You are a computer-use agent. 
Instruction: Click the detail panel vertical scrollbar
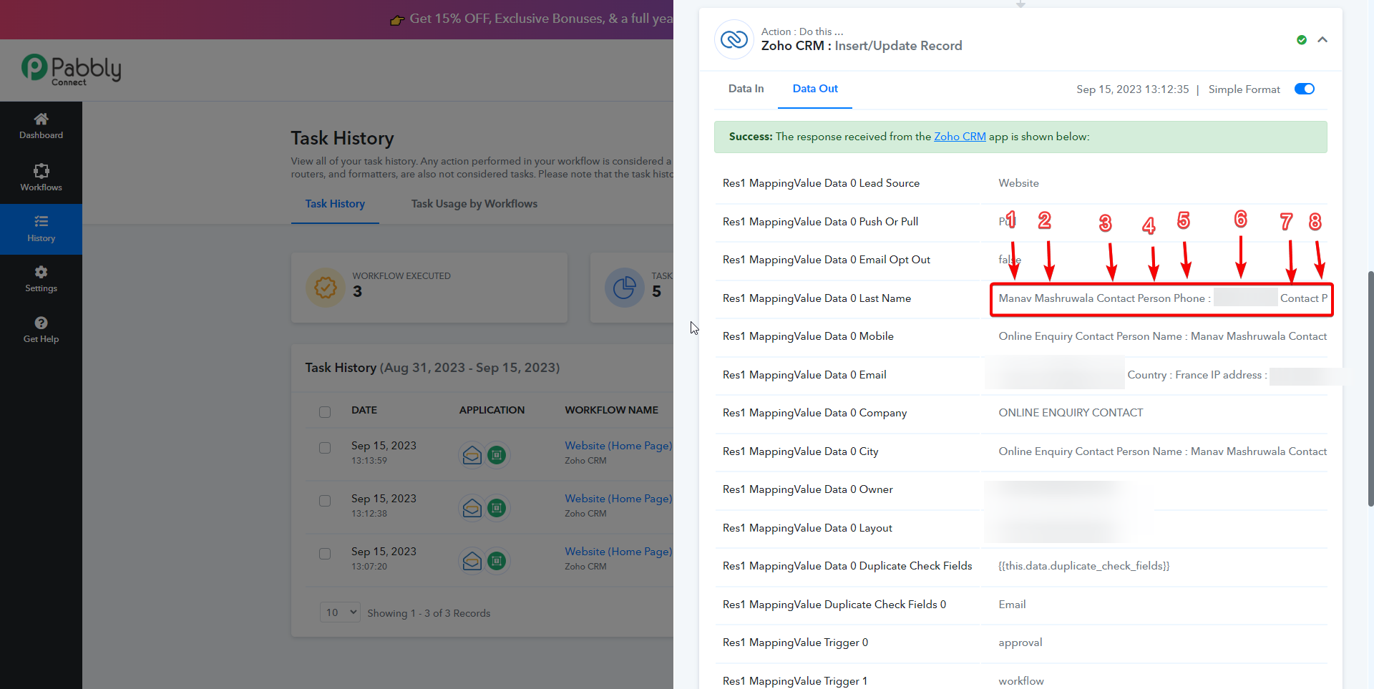[x=1370, y=389]
